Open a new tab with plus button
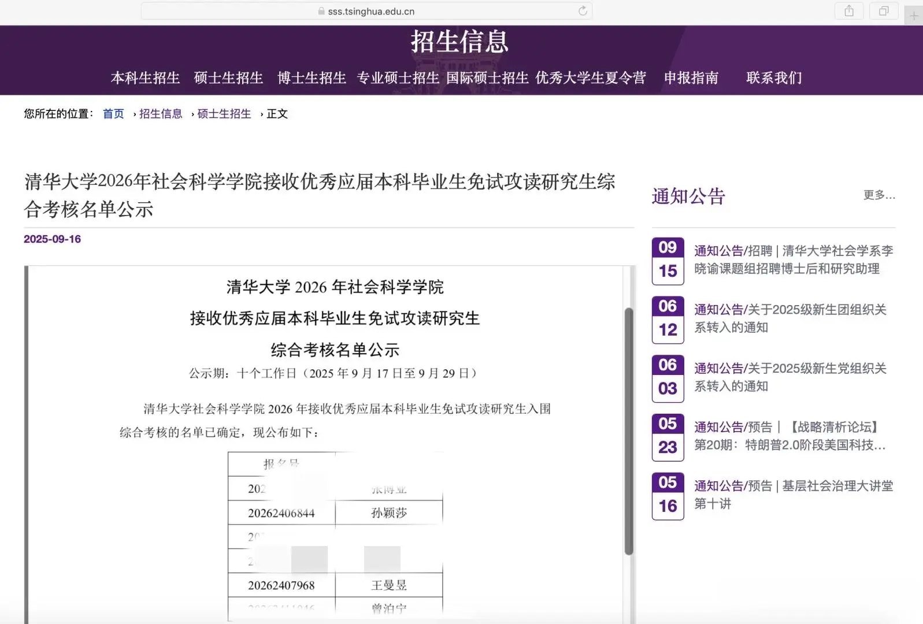Image resolution: width=923 pixels, height=624 pixels. click(x=914, y=16)
